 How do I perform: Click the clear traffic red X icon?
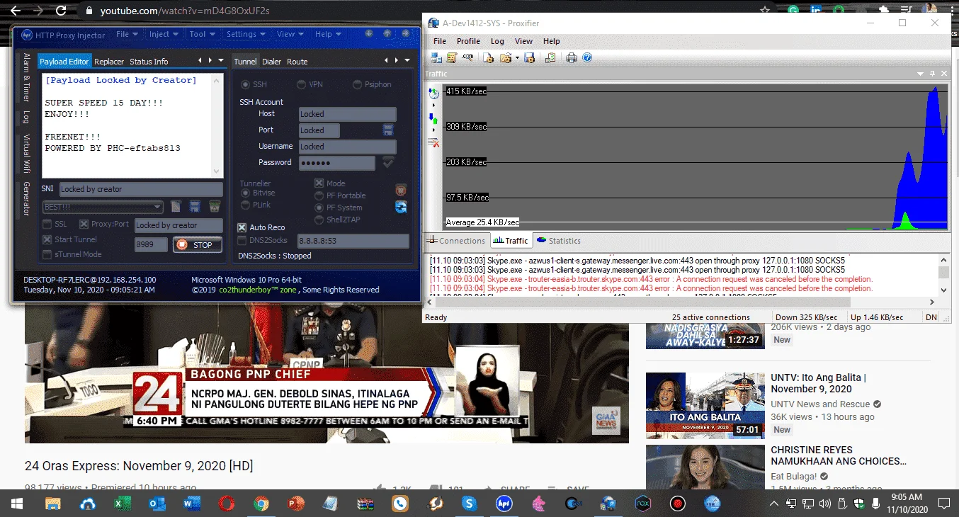coord(434,142)
